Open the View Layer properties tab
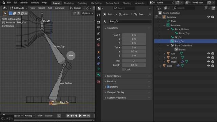Screen dimensions: 217x122 (99, 34)
